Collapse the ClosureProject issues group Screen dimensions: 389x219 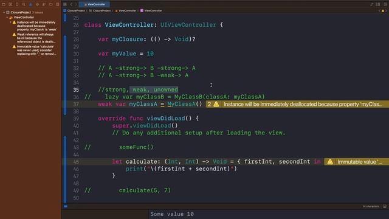pyautogui.click(x=4, y=12)
